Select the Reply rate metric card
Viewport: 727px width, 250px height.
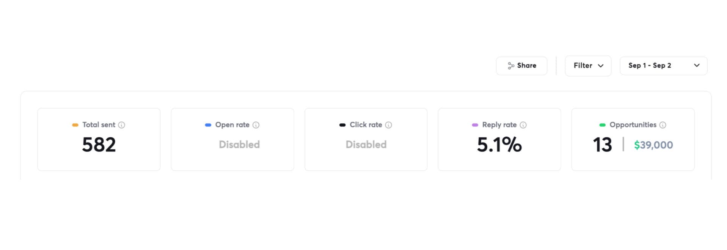point(499,139)
